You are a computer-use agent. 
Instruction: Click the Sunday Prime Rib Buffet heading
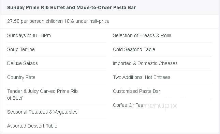click(x=71, y=7)
